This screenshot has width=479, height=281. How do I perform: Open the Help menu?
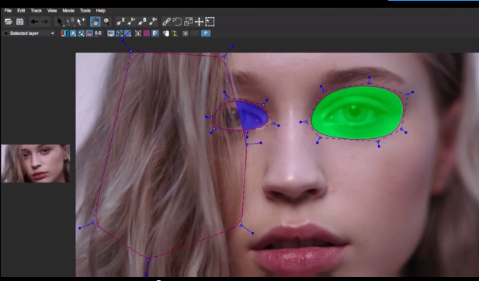100,11
